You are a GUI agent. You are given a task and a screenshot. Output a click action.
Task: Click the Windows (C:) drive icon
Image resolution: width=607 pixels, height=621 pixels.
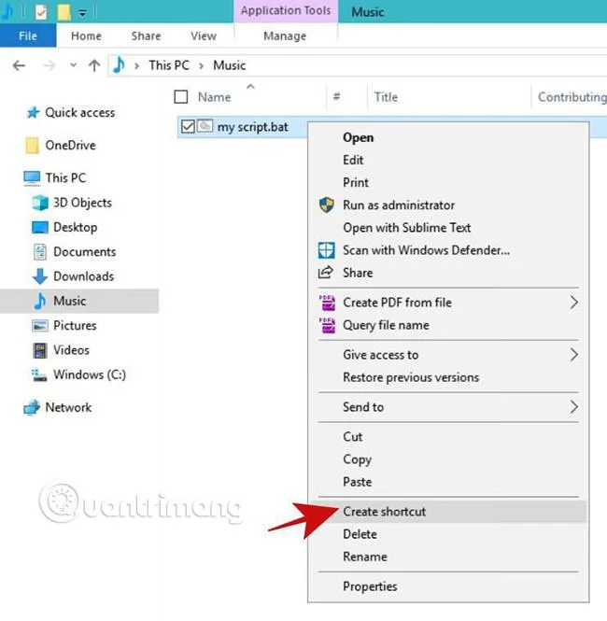click(x=39, y=375)
